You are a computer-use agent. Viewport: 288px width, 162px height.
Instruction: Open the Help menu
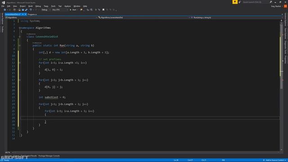[85, 6]
